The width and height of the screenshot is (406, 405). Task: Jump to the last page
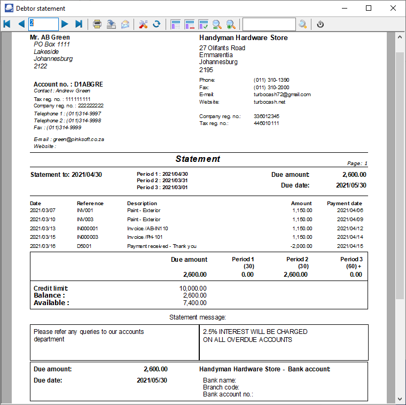(79, 24)
